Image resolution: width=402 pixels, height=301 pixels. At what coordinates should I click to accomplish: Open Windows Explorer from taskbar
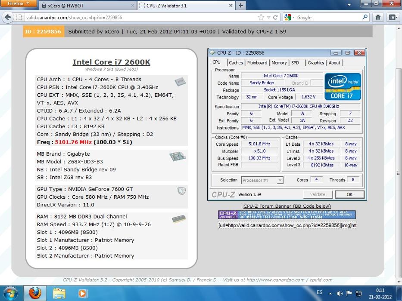59,293
